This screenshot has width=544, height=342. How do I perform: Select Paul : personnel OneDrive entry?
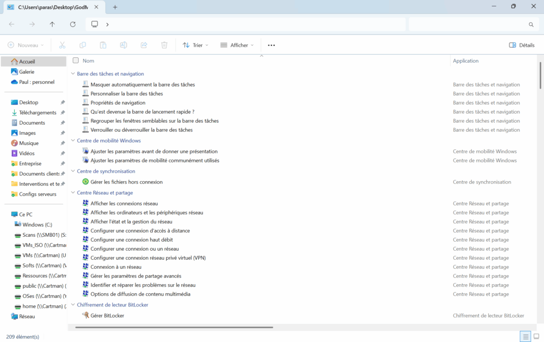(37, 82)
